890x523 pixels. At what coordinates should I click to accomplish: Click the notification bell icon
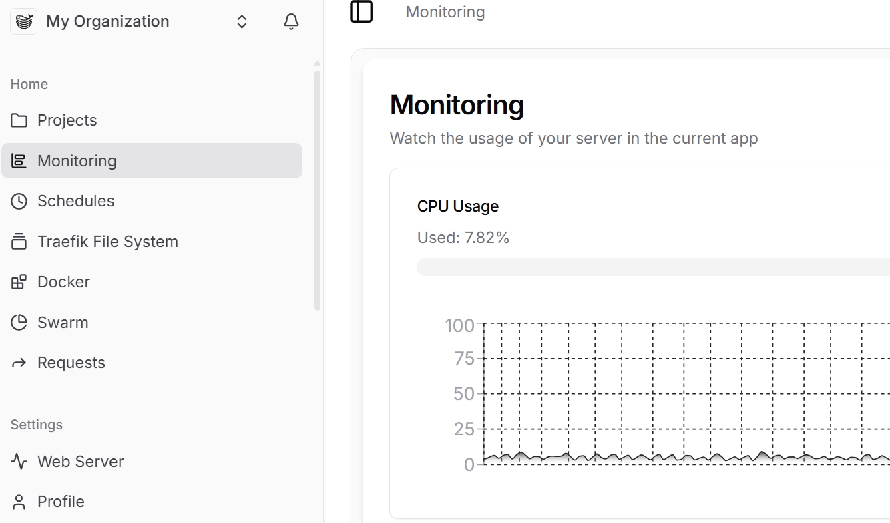coord(291,22)
